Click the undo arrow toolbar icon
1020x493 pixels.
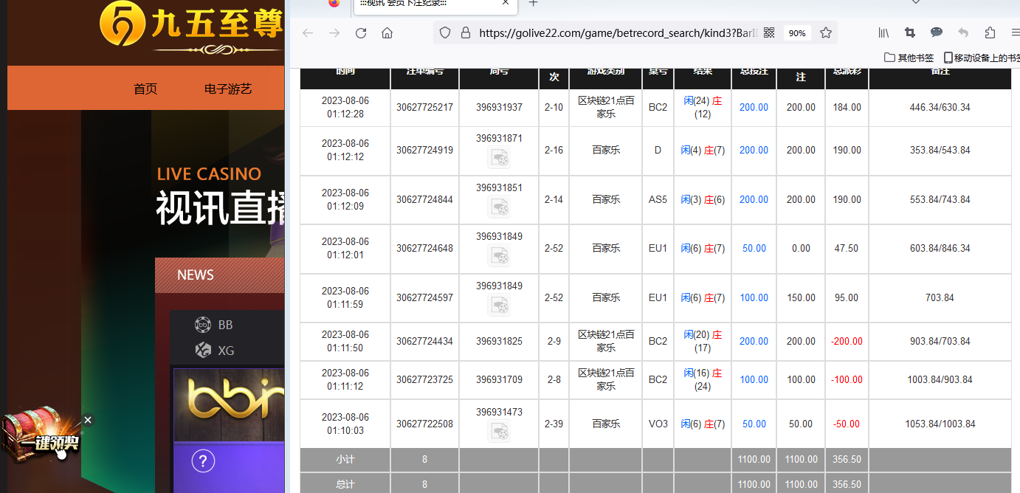[963, 32]
